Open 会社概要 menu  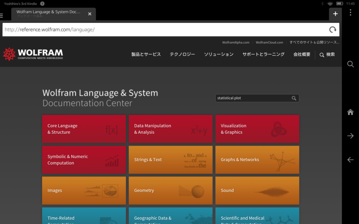[302, 54]
